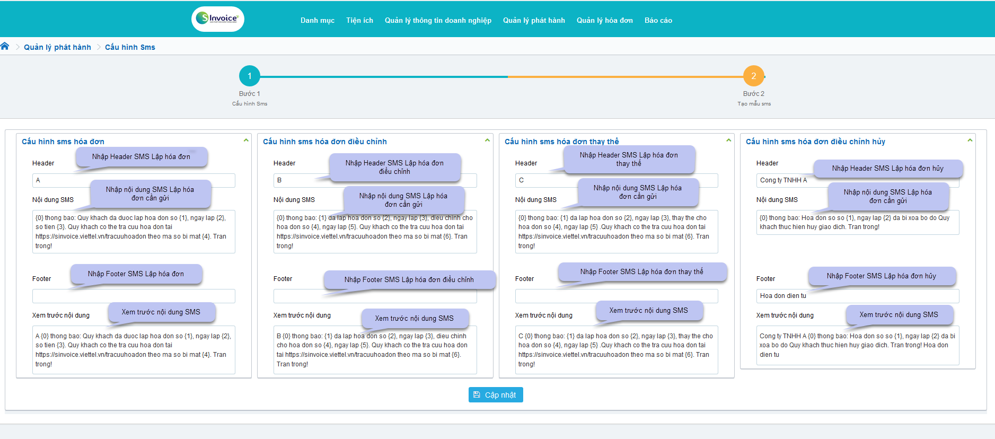Click the Footer field under hóa đơn thay thế
The width and height of the screenshot is (995, 439).
(x=616, y=296)
